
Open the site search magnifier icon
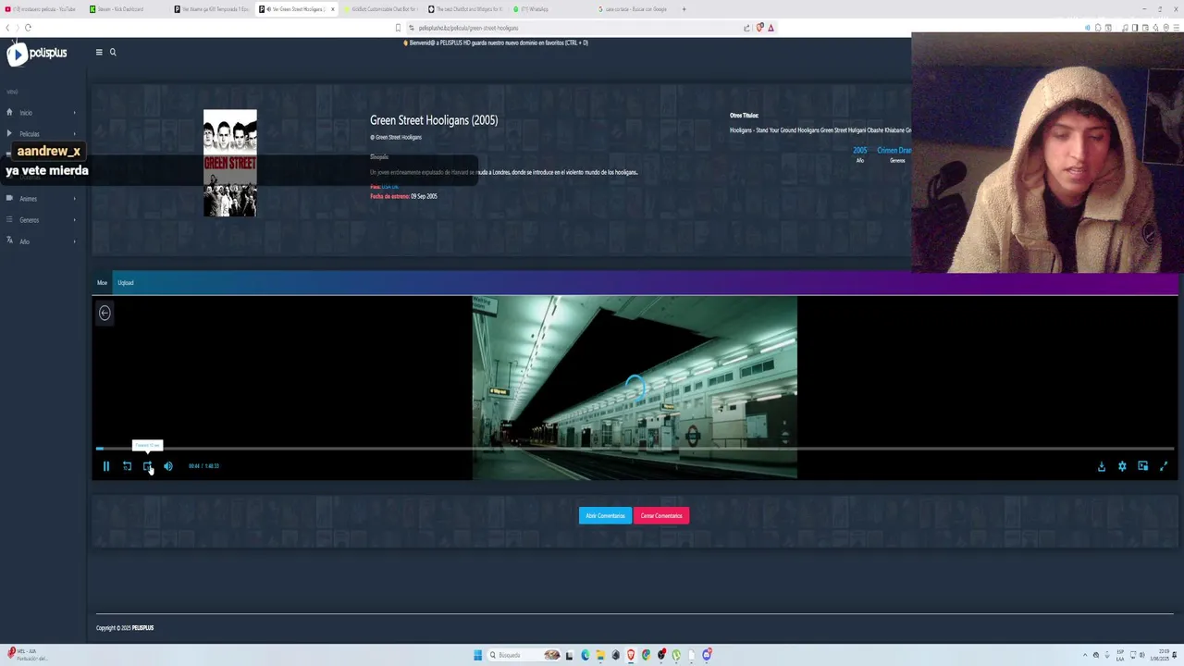pyautogui.click(x=113, y=52)
